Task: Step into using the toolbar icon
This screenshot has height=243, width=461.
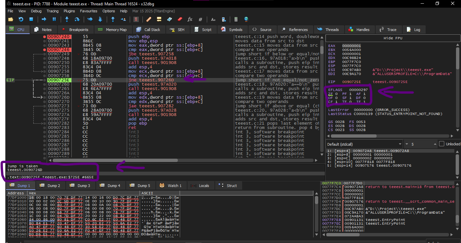Action: click(67, 19)
